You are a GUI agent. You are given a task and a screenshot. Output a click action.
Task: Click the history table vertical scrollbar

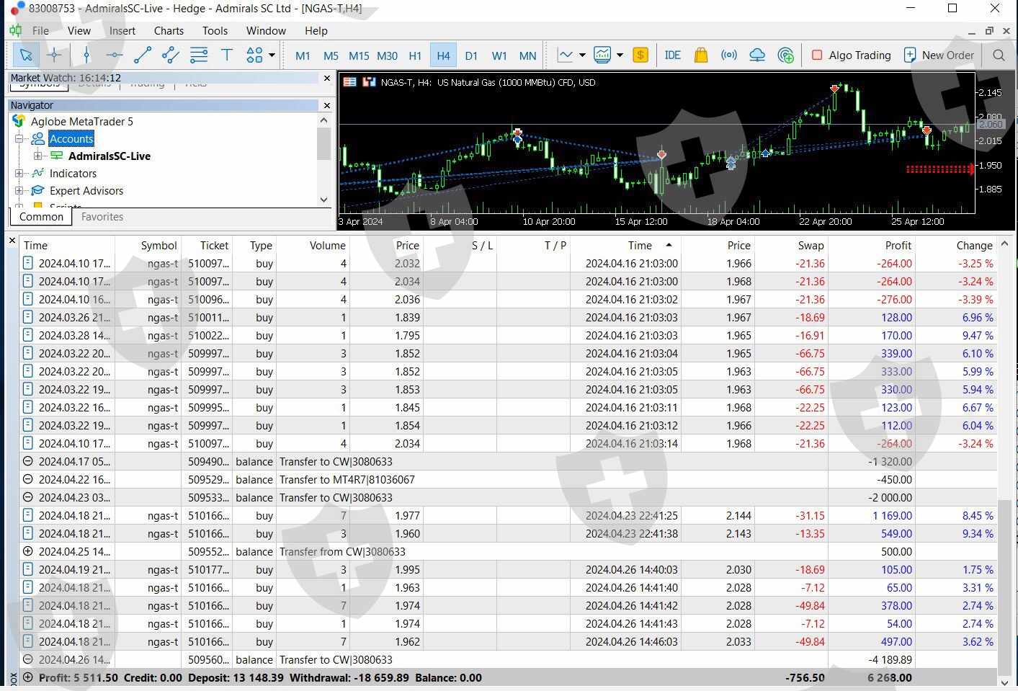coord(1004,576)
